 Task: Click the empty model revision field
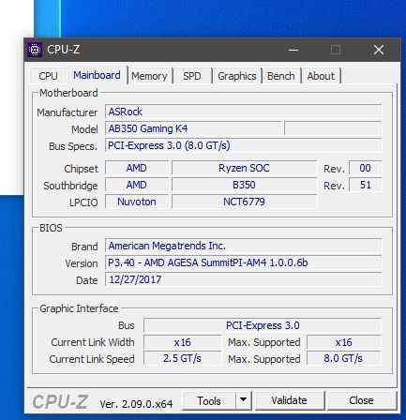pyautogui.click(x=333, y=128)
